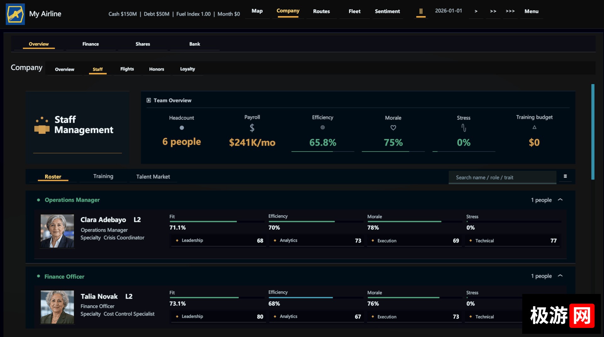Click Talia Novak's portrait thumbnail
Viewport: 604px width, 337px height.
[x=57, y=307]
